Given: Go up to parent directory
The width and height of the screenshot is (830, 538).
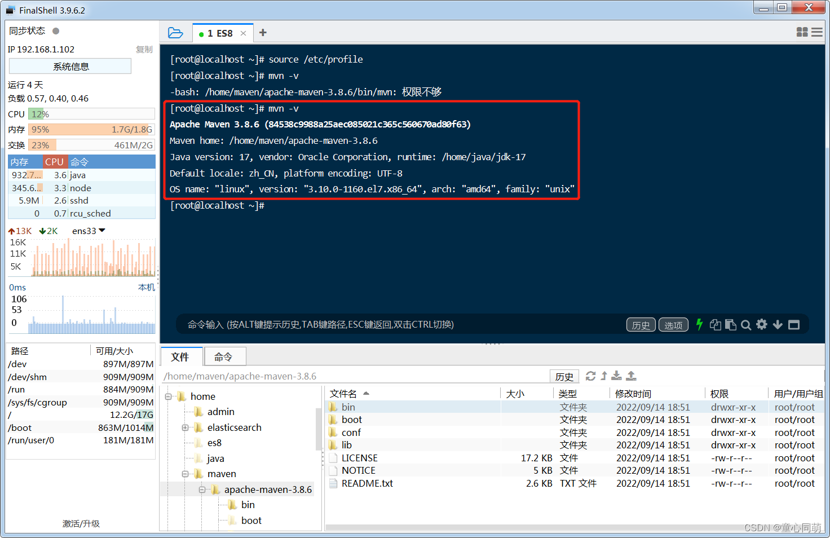Looking at the screenshot, I should point(604,376).
